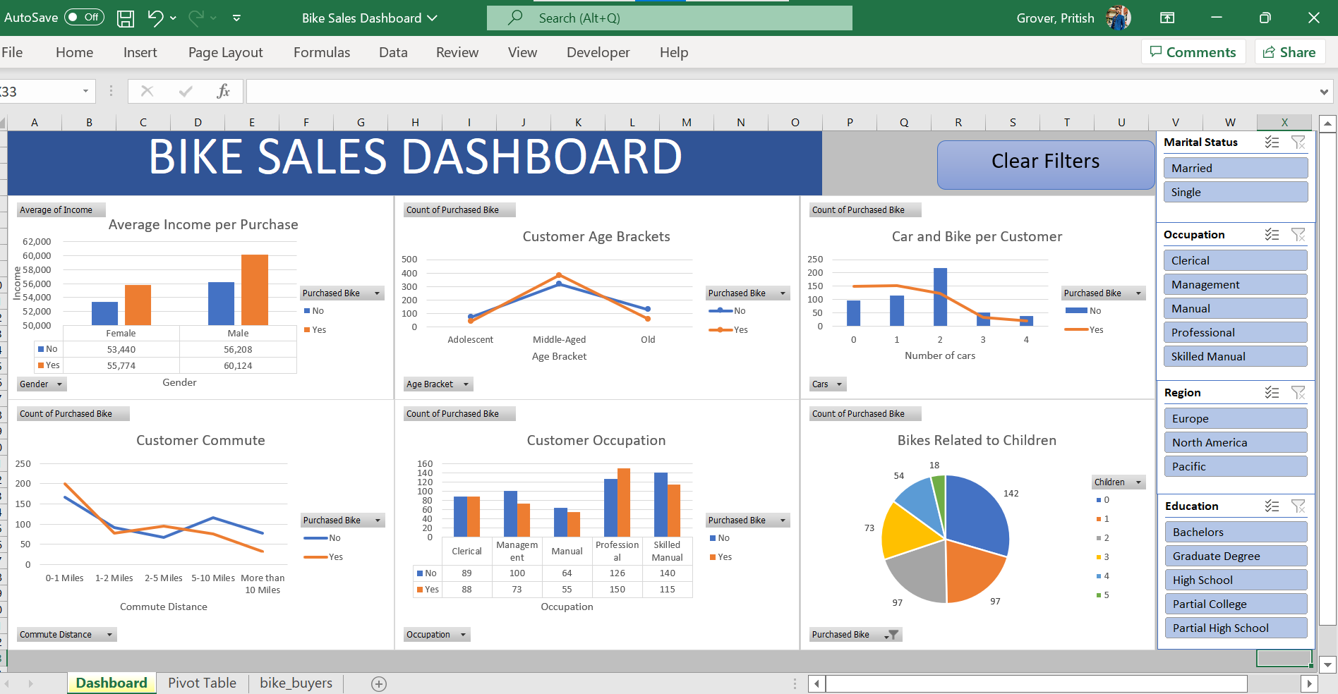Select Bachelors in the Education slicer

pyautogui.click(x=1236, y=532)
